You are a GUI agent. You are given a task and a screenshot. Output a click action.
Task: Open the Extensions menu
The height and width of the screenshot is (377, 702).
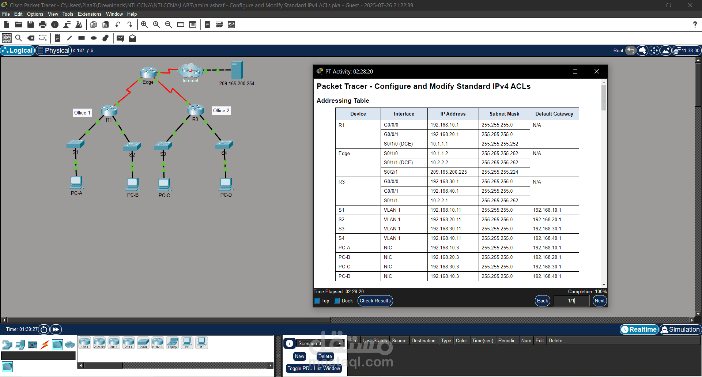(89, 14)
